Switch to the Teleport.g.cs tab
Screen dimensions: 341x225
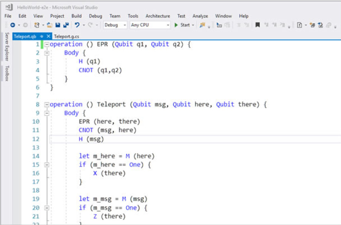click(66, 36)
